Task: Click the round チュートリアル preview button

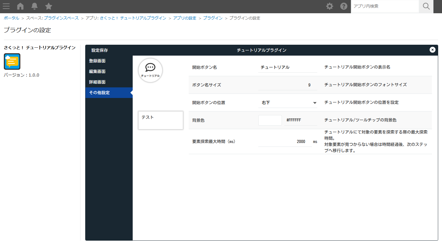Action: tap(150, 70)
